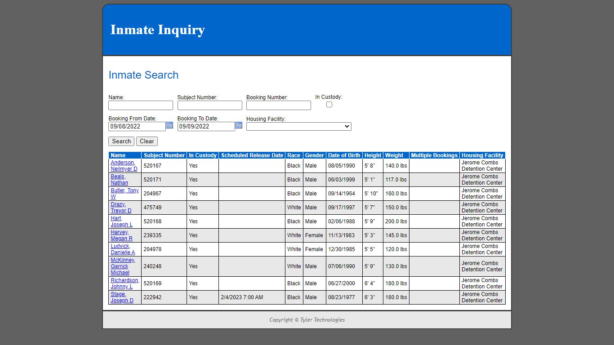Click weight 117.0 lbs cell

(x=396, y=180)
